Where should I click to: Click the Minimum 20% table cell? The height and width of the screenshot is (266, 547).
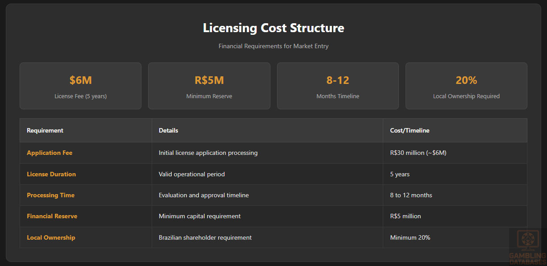pyautogui.click(x=410, y=237)
